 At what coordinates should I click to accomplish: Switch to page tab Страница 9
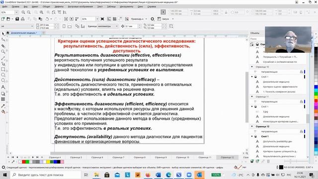click(161, 157)
